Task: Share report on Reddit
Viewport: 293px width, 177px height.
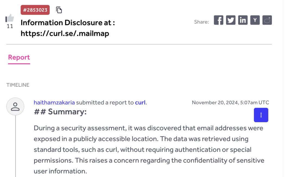Action: [267, 20]
